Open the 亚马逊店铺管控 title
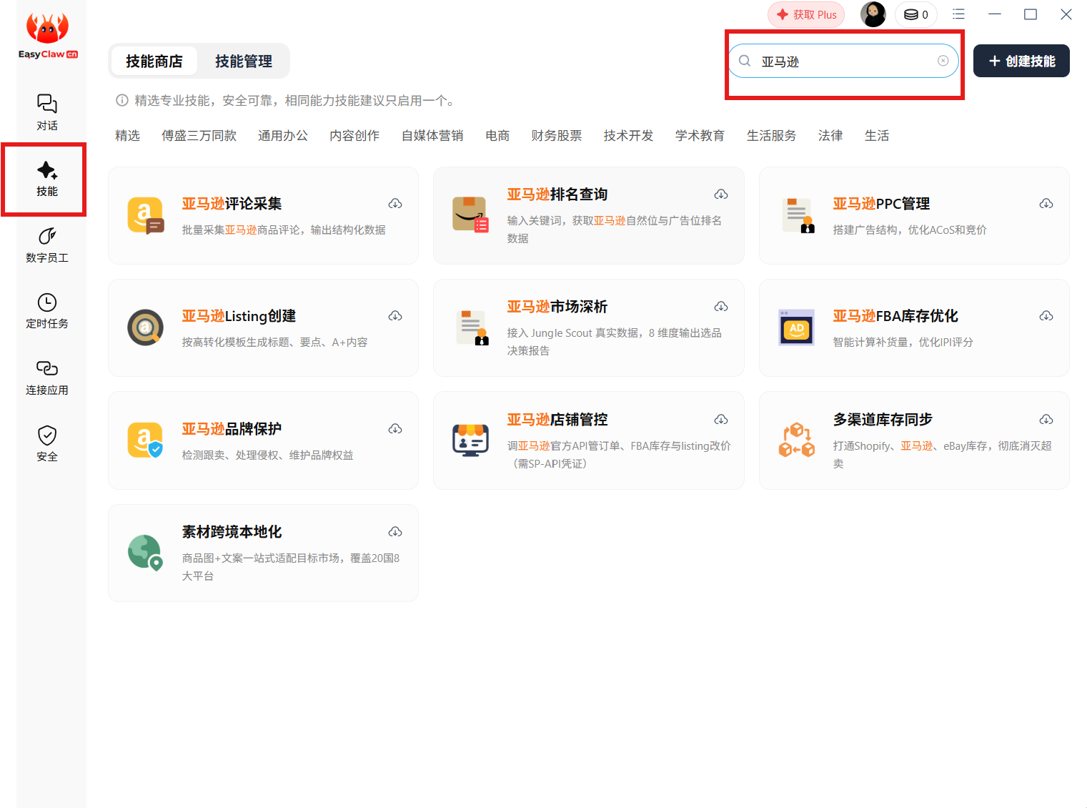The image size is (1087, 808). tap(557, 420)
